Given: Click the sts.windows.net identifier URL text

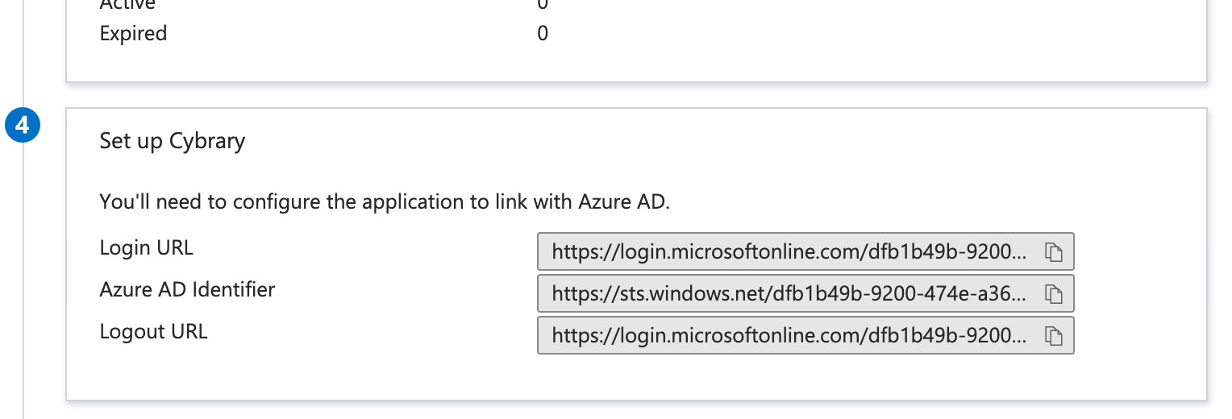Looking at the screenshot, I should 789,295.
